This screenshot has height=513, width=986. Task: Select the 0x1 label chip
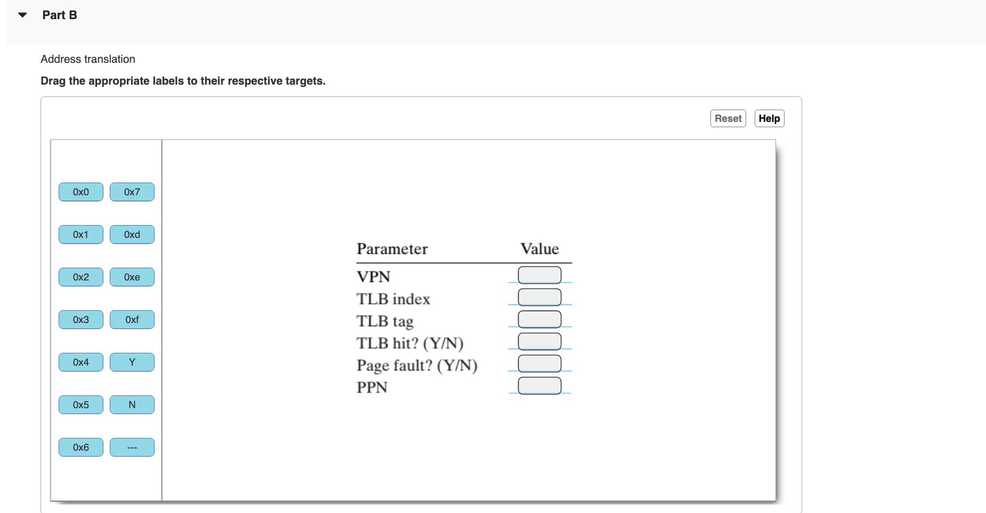coord(80,234)
